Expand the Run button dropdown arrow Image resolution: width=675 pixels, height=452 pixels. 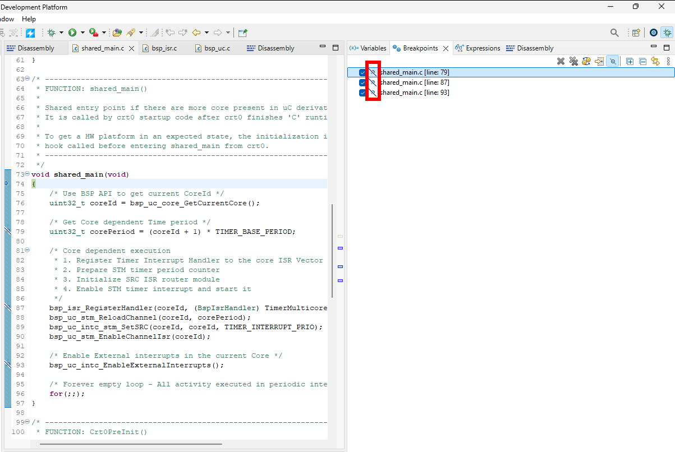[82, 33]
